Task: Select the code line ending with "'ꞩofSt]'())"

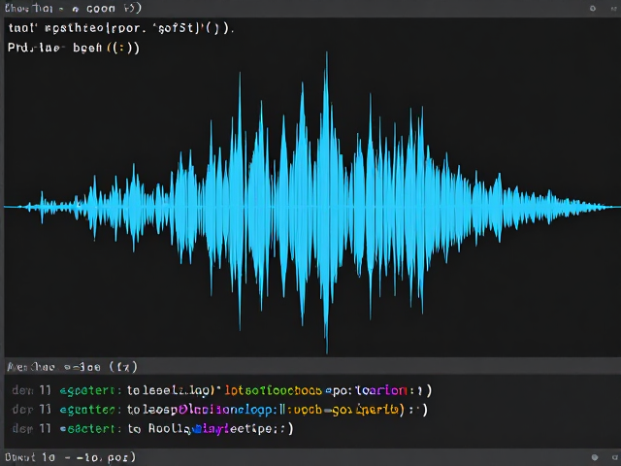Action: [121, 28]
